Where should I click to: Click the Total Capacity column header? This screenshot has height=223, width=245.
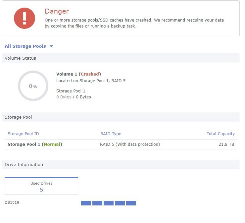click(x=220, y=134)
